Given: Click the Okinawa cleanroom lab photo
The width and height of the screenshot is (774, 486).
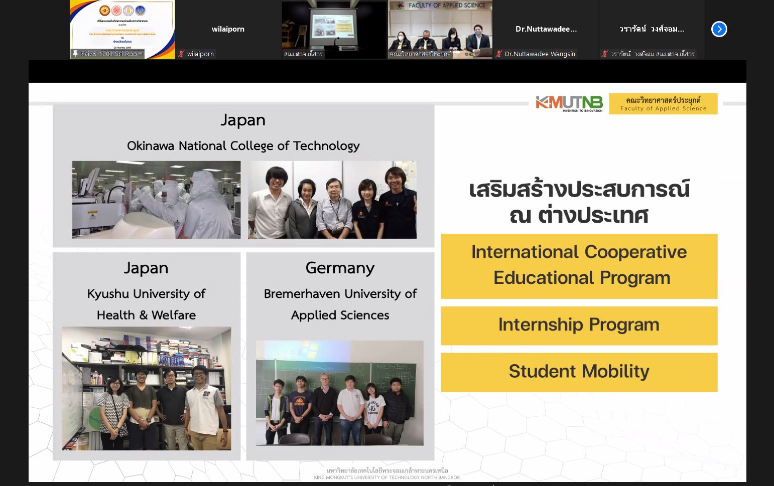Looking at the screenshot, I should point(156,200).
